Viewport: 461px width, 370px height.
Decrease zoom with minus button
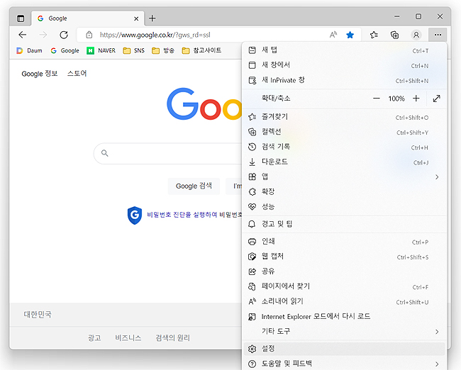377,99
